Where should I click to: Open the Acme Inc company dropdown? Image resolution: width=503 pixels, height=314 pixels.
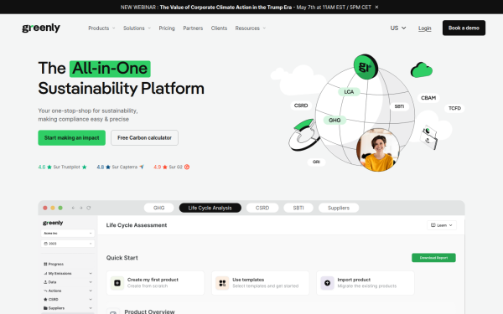pos(68,234)
